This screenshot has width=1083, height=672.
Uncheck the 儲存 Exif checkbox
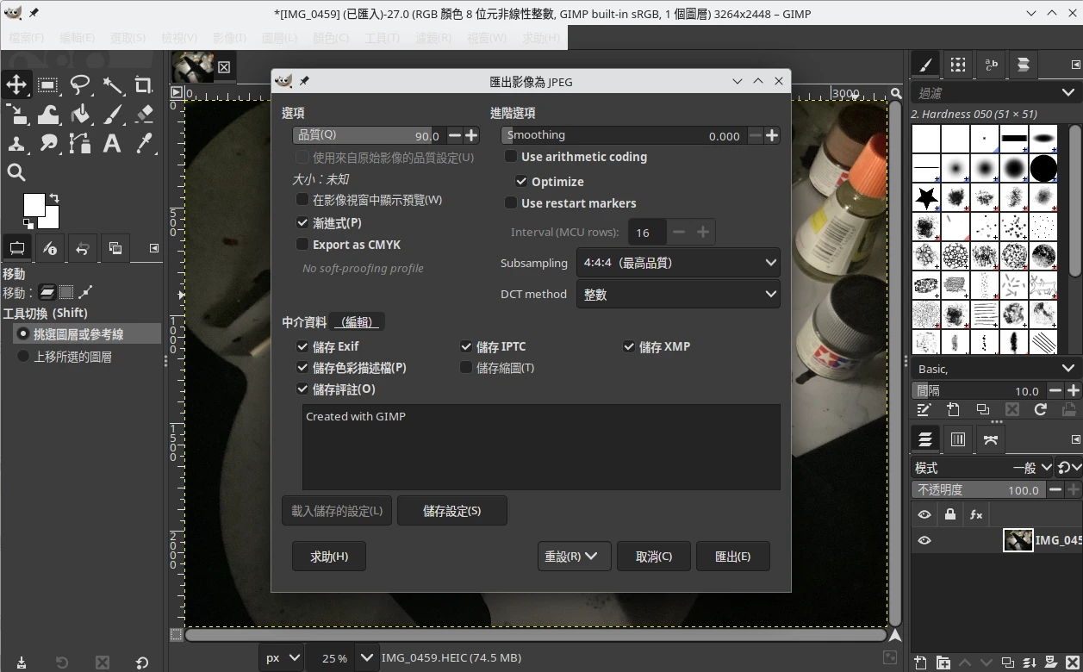click(x=302, y=346)
